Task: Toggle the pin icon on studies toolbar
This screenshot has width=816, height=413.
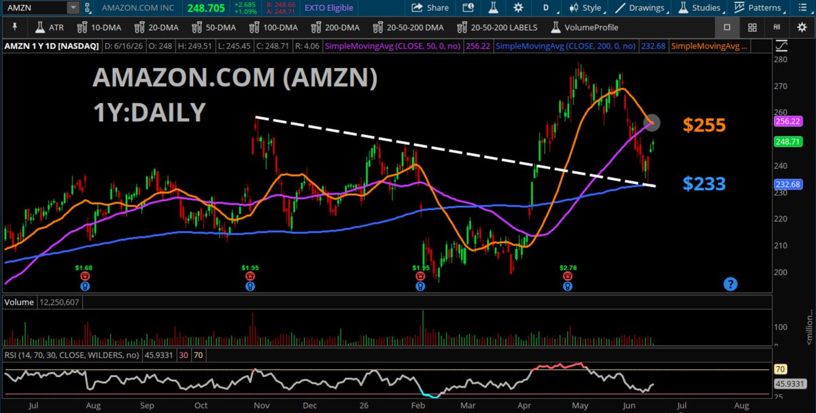Action: (x=15, y=28)
